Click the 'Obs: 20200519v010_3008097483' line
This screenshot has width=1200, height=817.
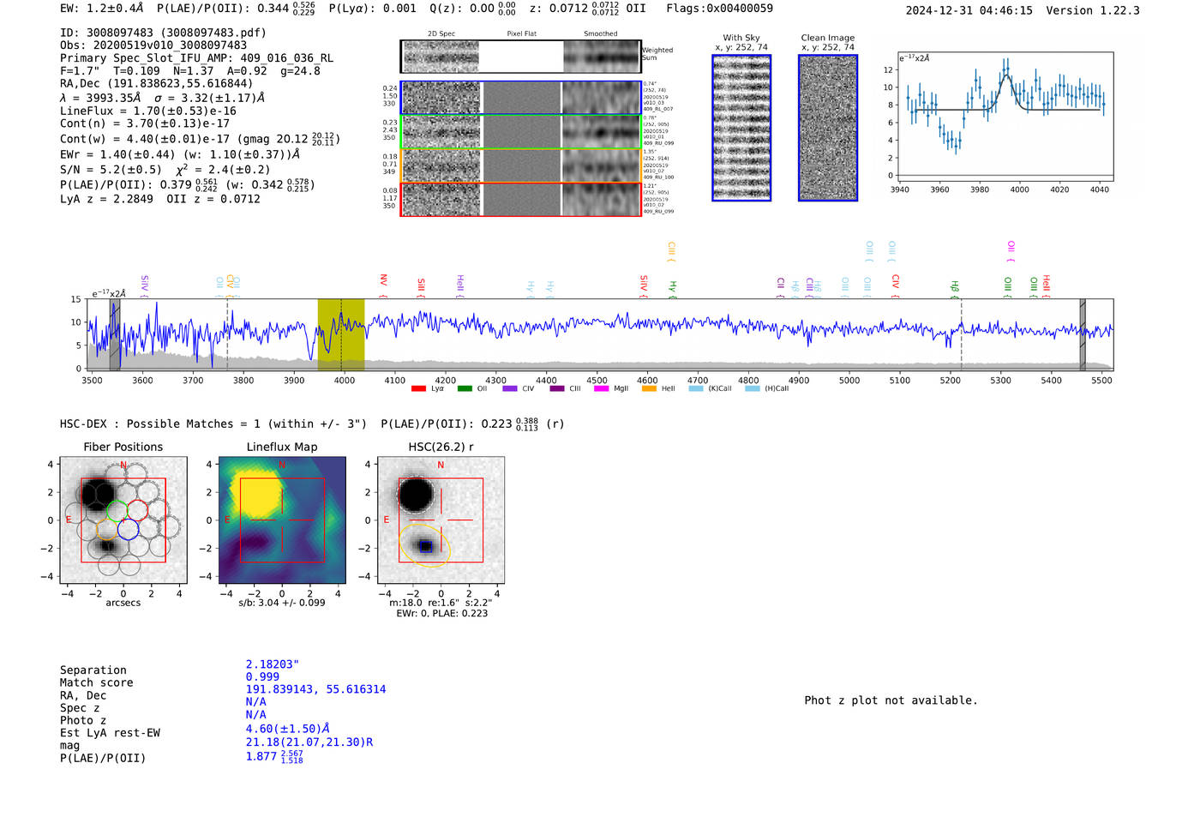tap(153, 45)
